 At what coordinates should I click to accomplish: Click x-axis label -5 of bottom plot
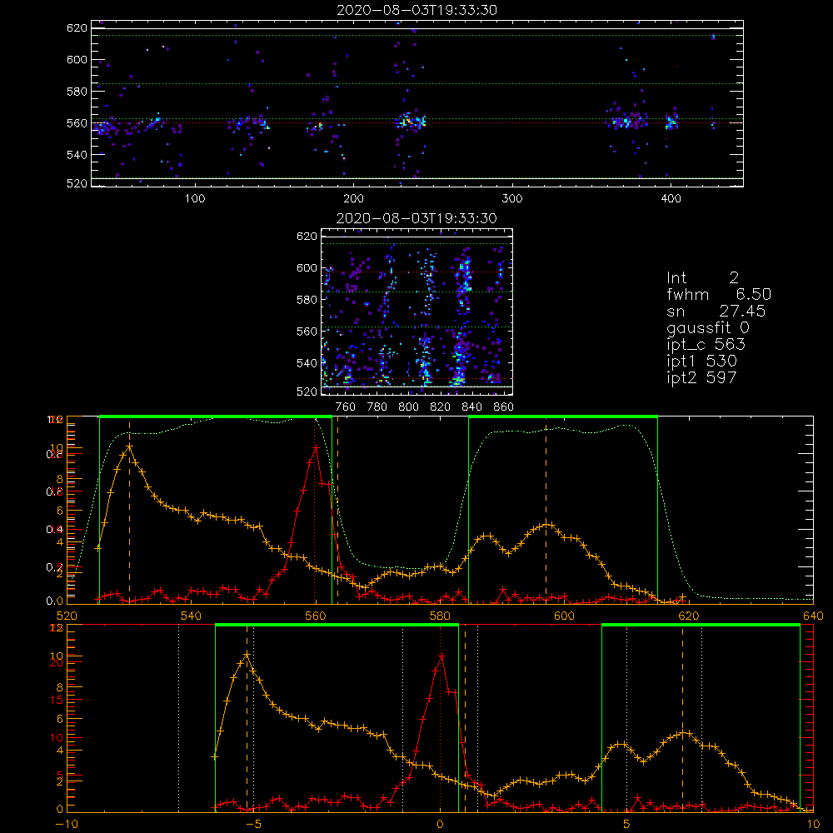click(254, 824)
